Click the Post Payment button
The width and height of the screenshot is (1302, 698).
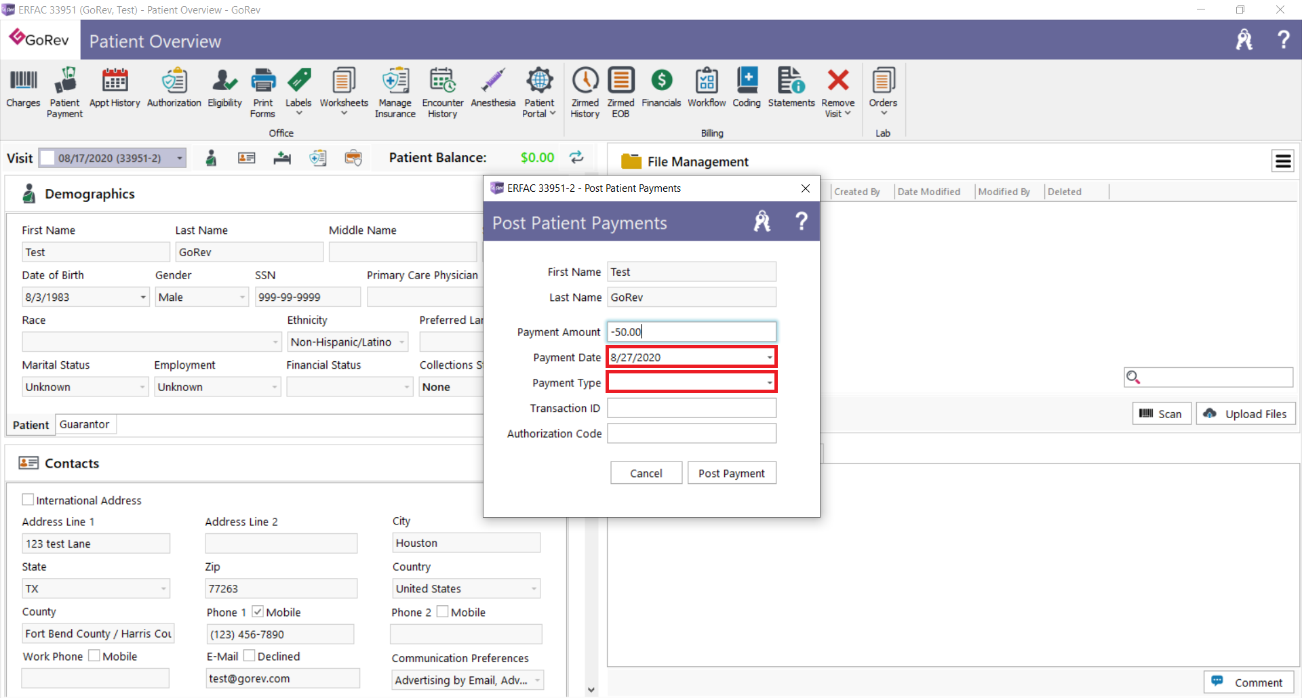(x=732, y=473)
